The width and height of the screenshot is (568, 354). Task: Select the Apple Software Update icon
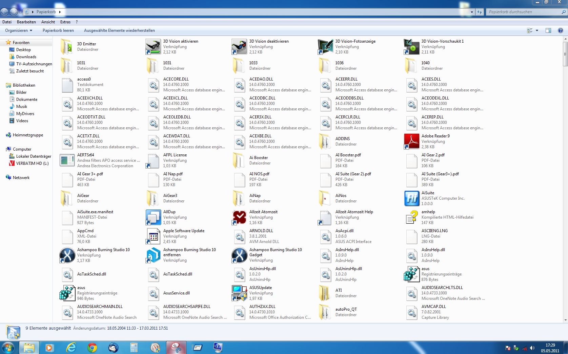tap(153, 236)
